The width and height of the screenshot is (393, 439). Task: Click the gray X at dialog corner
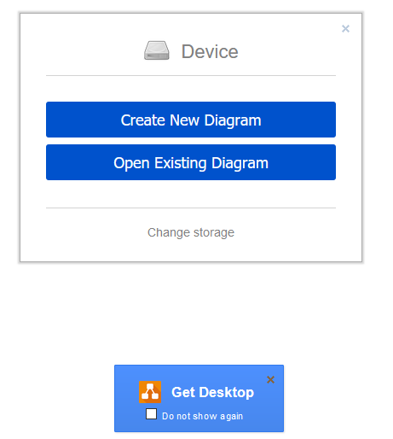(x=345, y=28)
